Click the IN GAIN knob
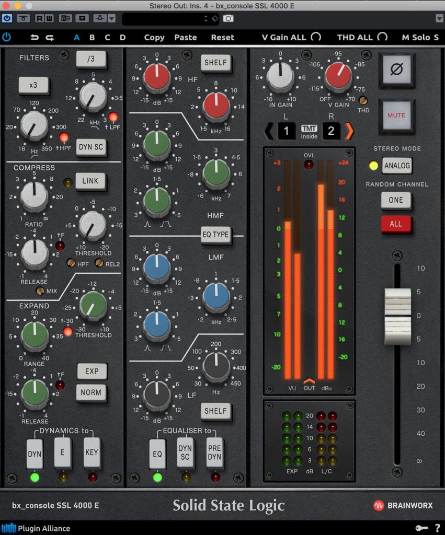445x535 pixels. tap(280, 76)
